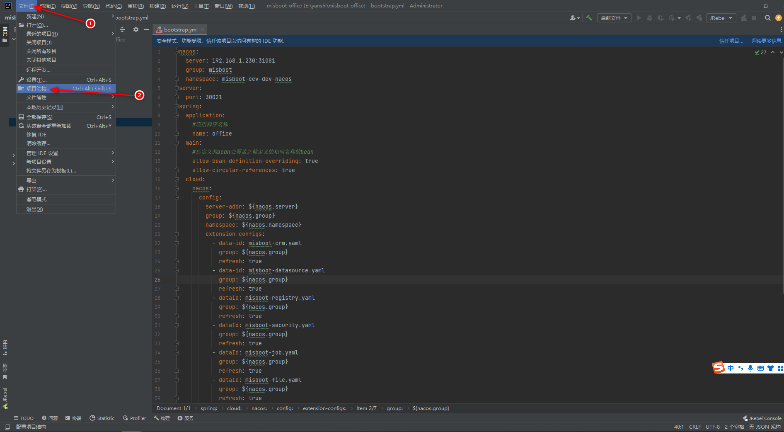The height and width of the screenshot is (432, 784).
Task: Click the green Build project hammer icon
Action: [589, 18]
